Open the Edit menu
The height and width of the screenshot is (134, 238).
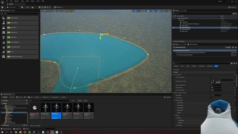(x=11, y=1)
